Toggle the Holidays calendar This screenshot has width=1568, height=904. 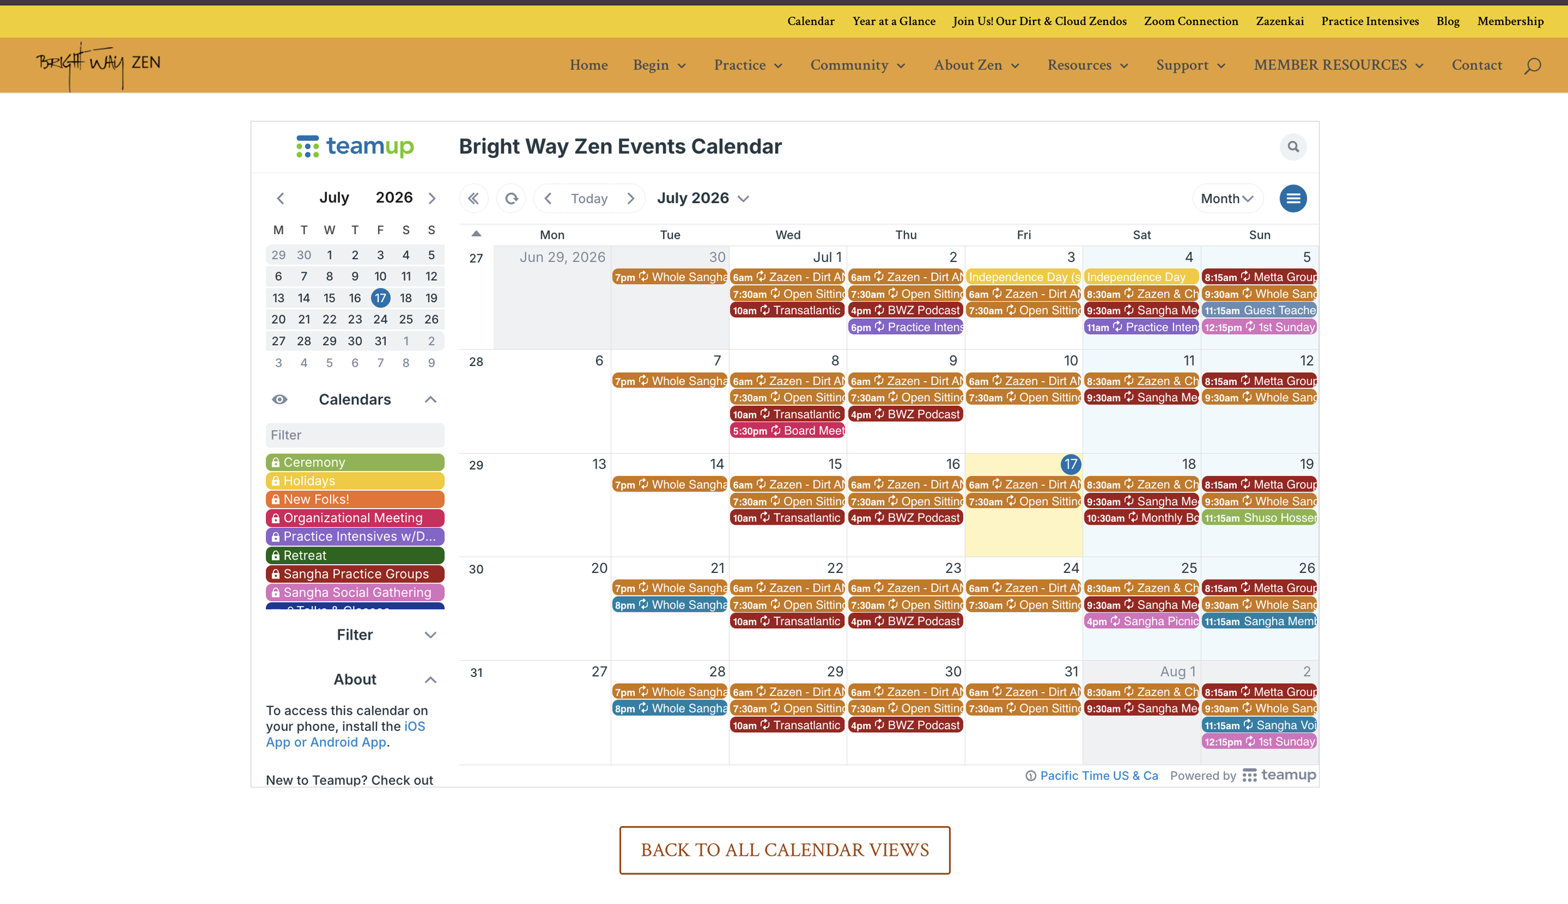[x=355, y=481]
